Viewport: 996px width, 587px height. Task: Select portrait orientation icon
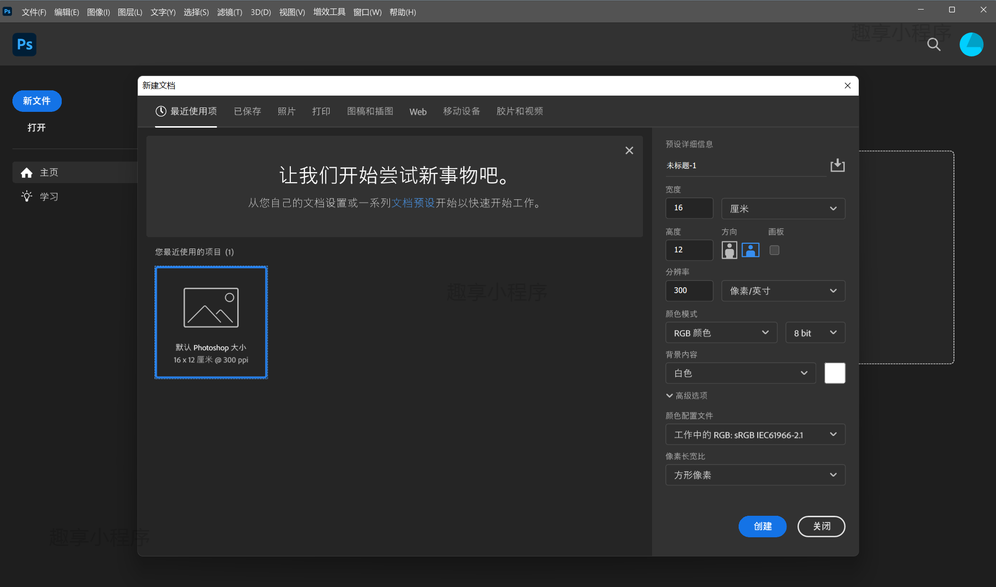pyautogui.click(x=729, y=250)
